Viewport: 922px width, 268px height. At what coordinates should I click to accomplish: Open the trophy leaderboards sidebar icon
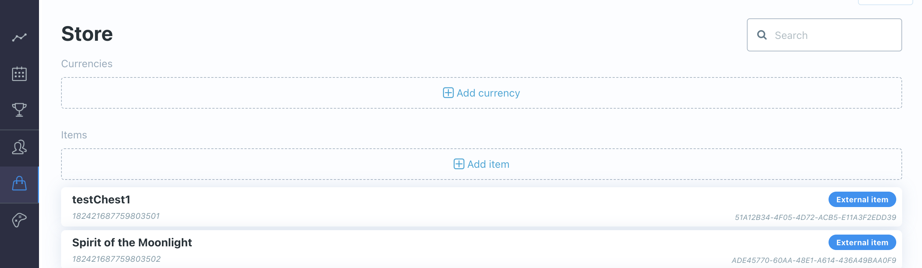pos(19,110)
